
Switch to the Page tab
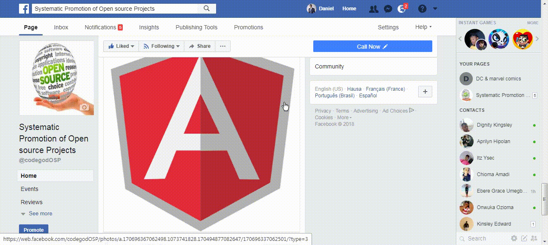pos(31,27)
